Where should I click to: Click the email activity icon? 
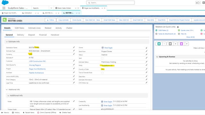[170, 44]
